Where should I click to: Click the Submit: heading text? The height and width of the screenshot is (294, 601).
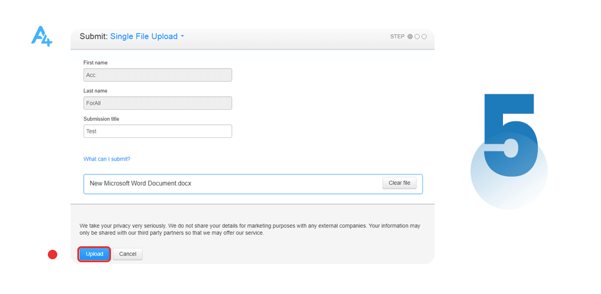click(x=93, y=37)
